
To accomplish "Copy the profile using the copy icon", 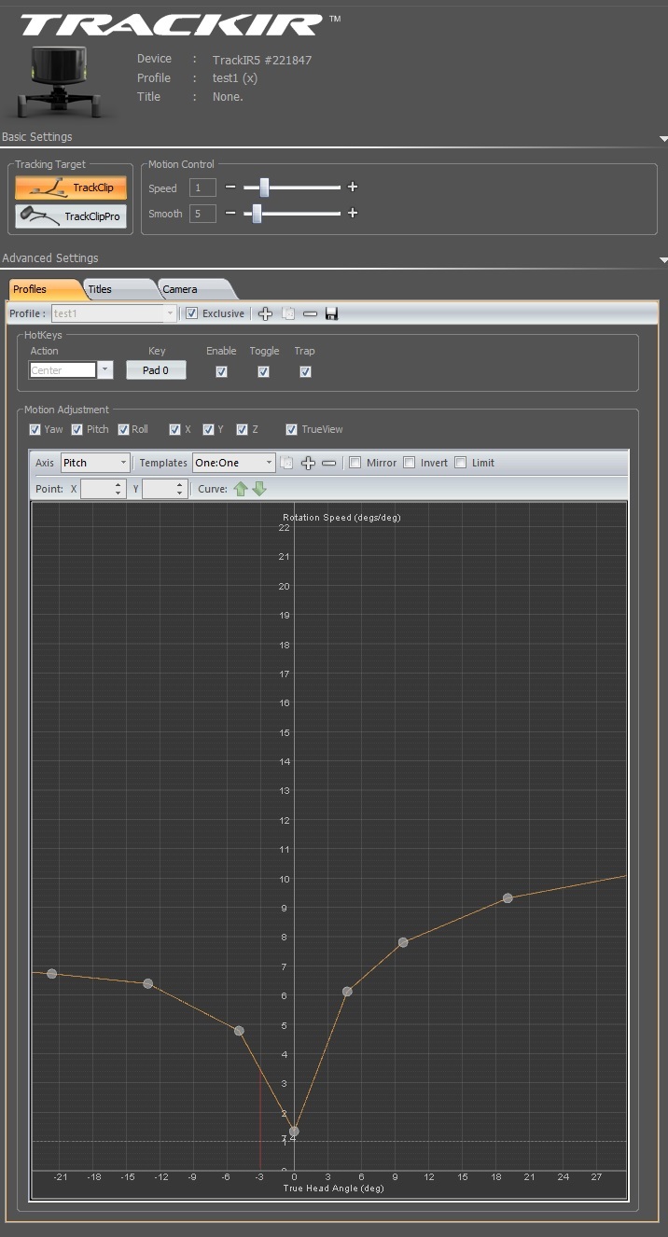I will coord(288,313).
